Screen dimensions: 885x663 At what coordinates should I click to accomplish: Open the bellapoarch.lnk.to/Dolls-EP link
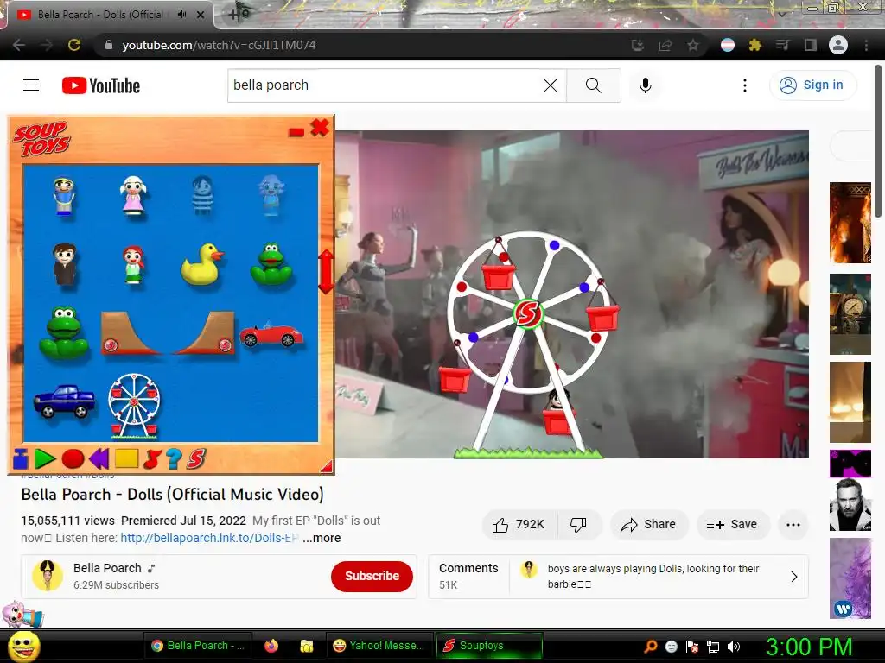point(209,538)
